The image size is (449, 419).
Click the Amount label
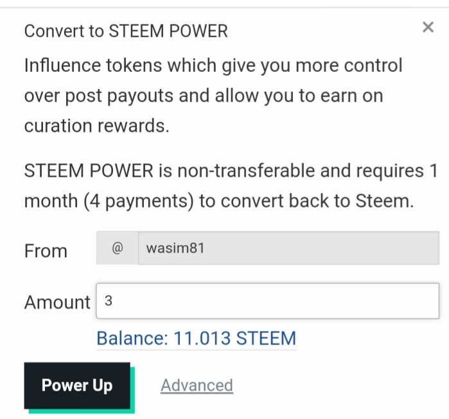coord(57,302)
